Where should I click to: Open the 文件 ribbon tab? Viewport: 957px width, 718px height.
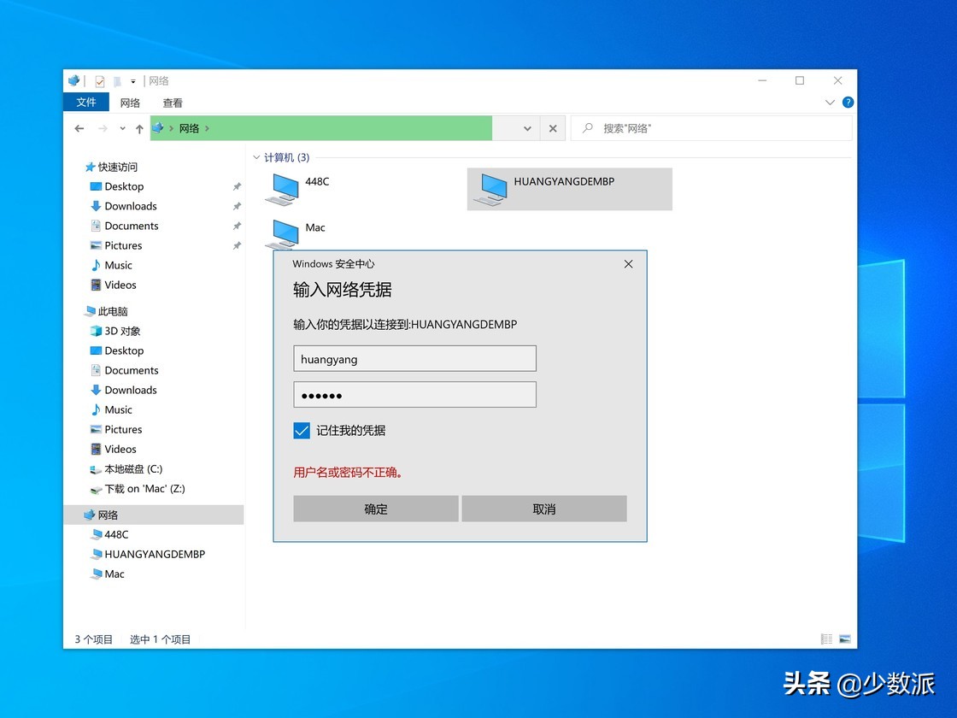point(86,102)
